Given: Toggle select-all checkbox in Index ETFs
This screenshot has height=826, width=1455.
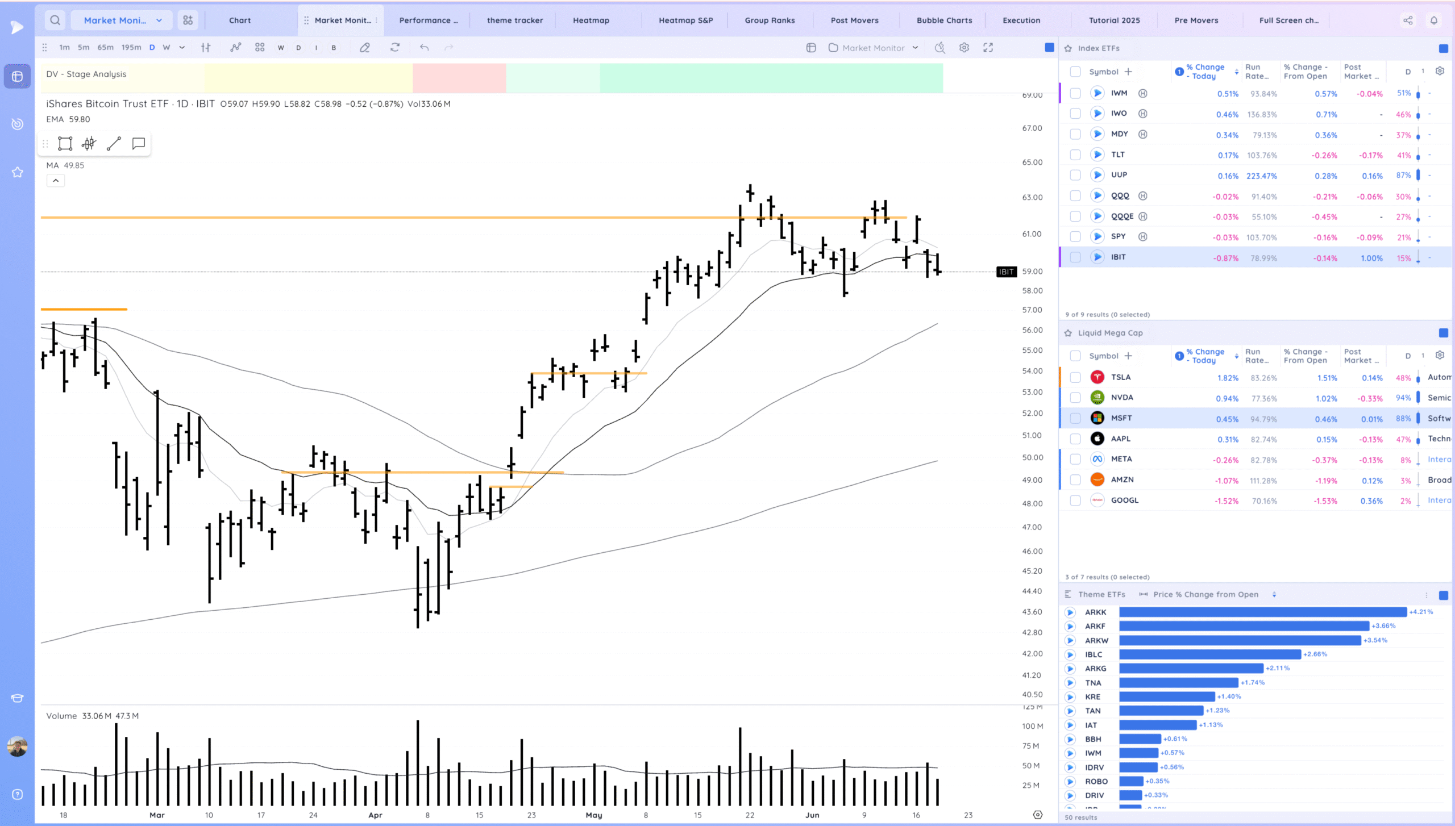Looking at the screenshot, I should (1075, 72).
